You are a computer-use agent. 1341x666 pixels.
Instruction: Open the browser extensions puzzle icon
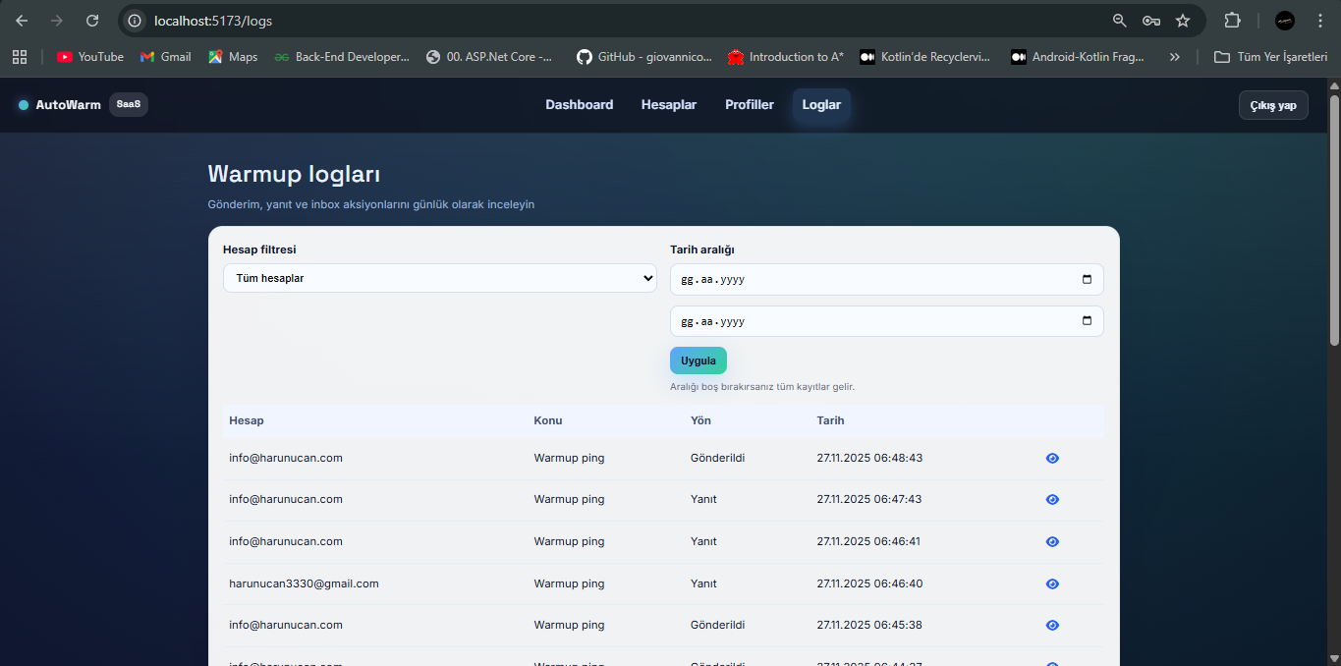[1232, 21]
